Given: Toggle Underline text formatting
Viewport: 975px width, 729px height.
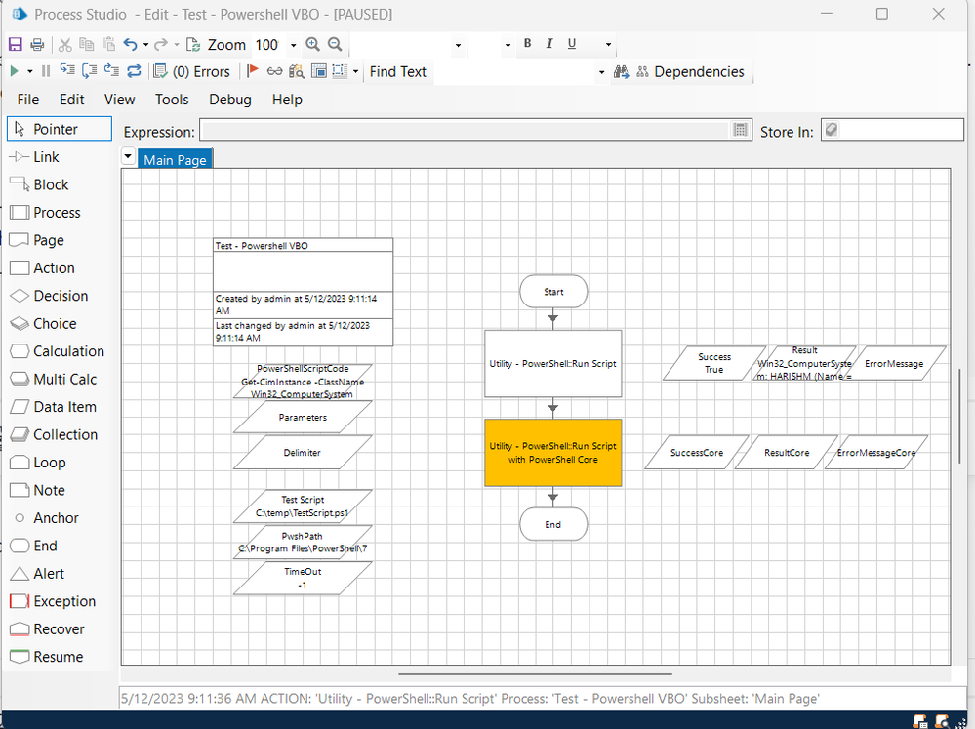Looking at the screenshot, I should tap(572, 44).
